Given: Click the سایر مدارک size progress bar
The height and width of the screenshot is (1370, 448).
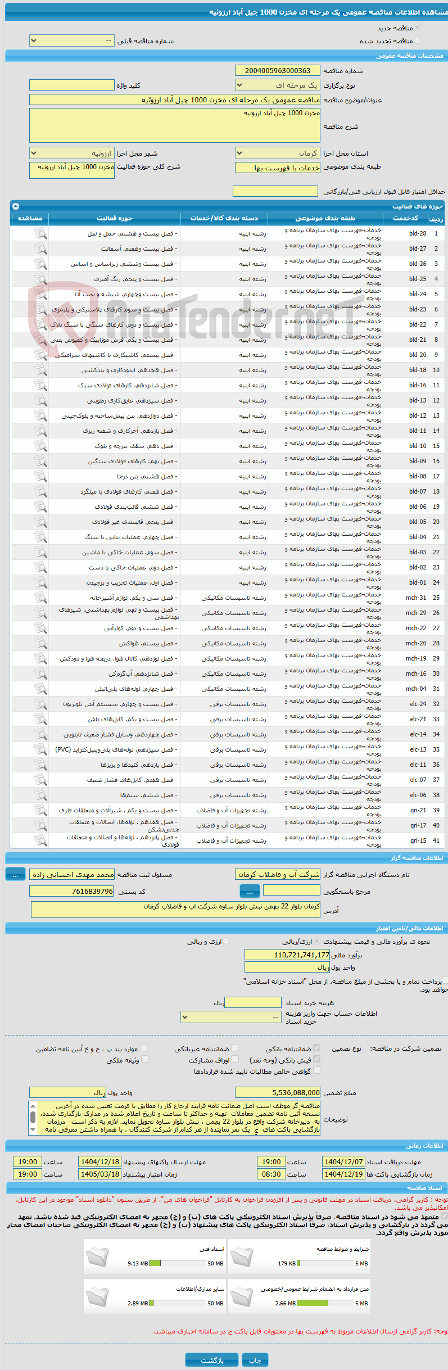Looking at the screenshot, I should coord(178,1303).
